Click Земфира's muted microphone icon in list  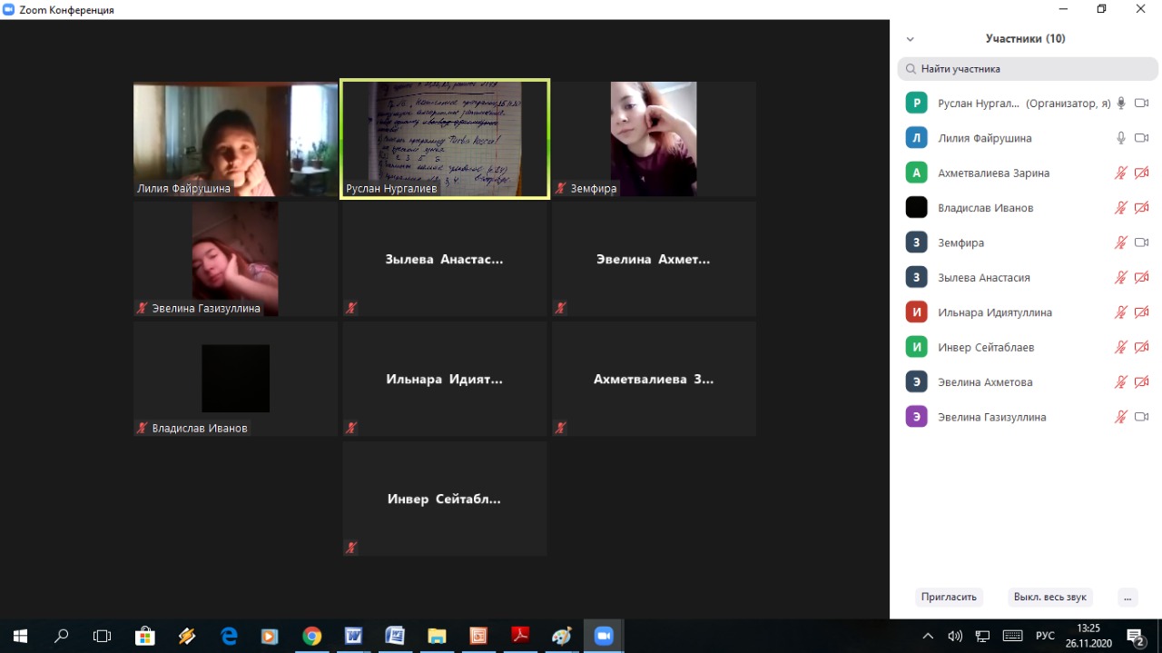click(1121, 242)
